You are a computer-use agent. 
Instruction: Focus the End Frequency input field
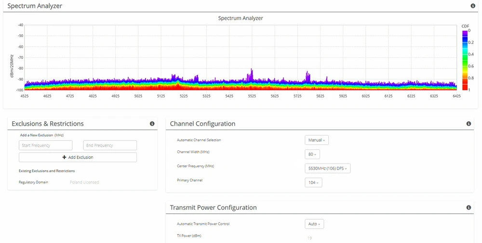coord(110,145)
